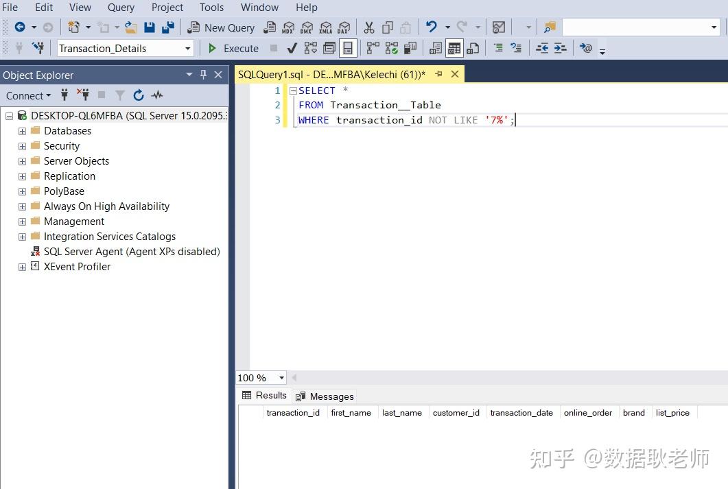
Task: Expand the Management tree node
Action: [21, 221]
